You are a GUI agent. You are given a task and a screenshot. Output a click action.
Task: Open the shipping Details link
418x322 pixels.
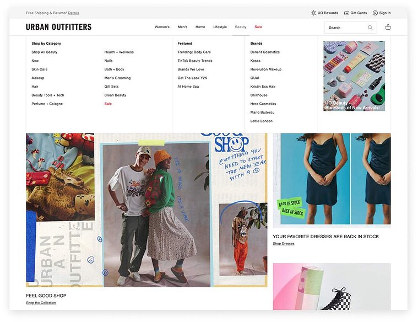click(74, 13)
